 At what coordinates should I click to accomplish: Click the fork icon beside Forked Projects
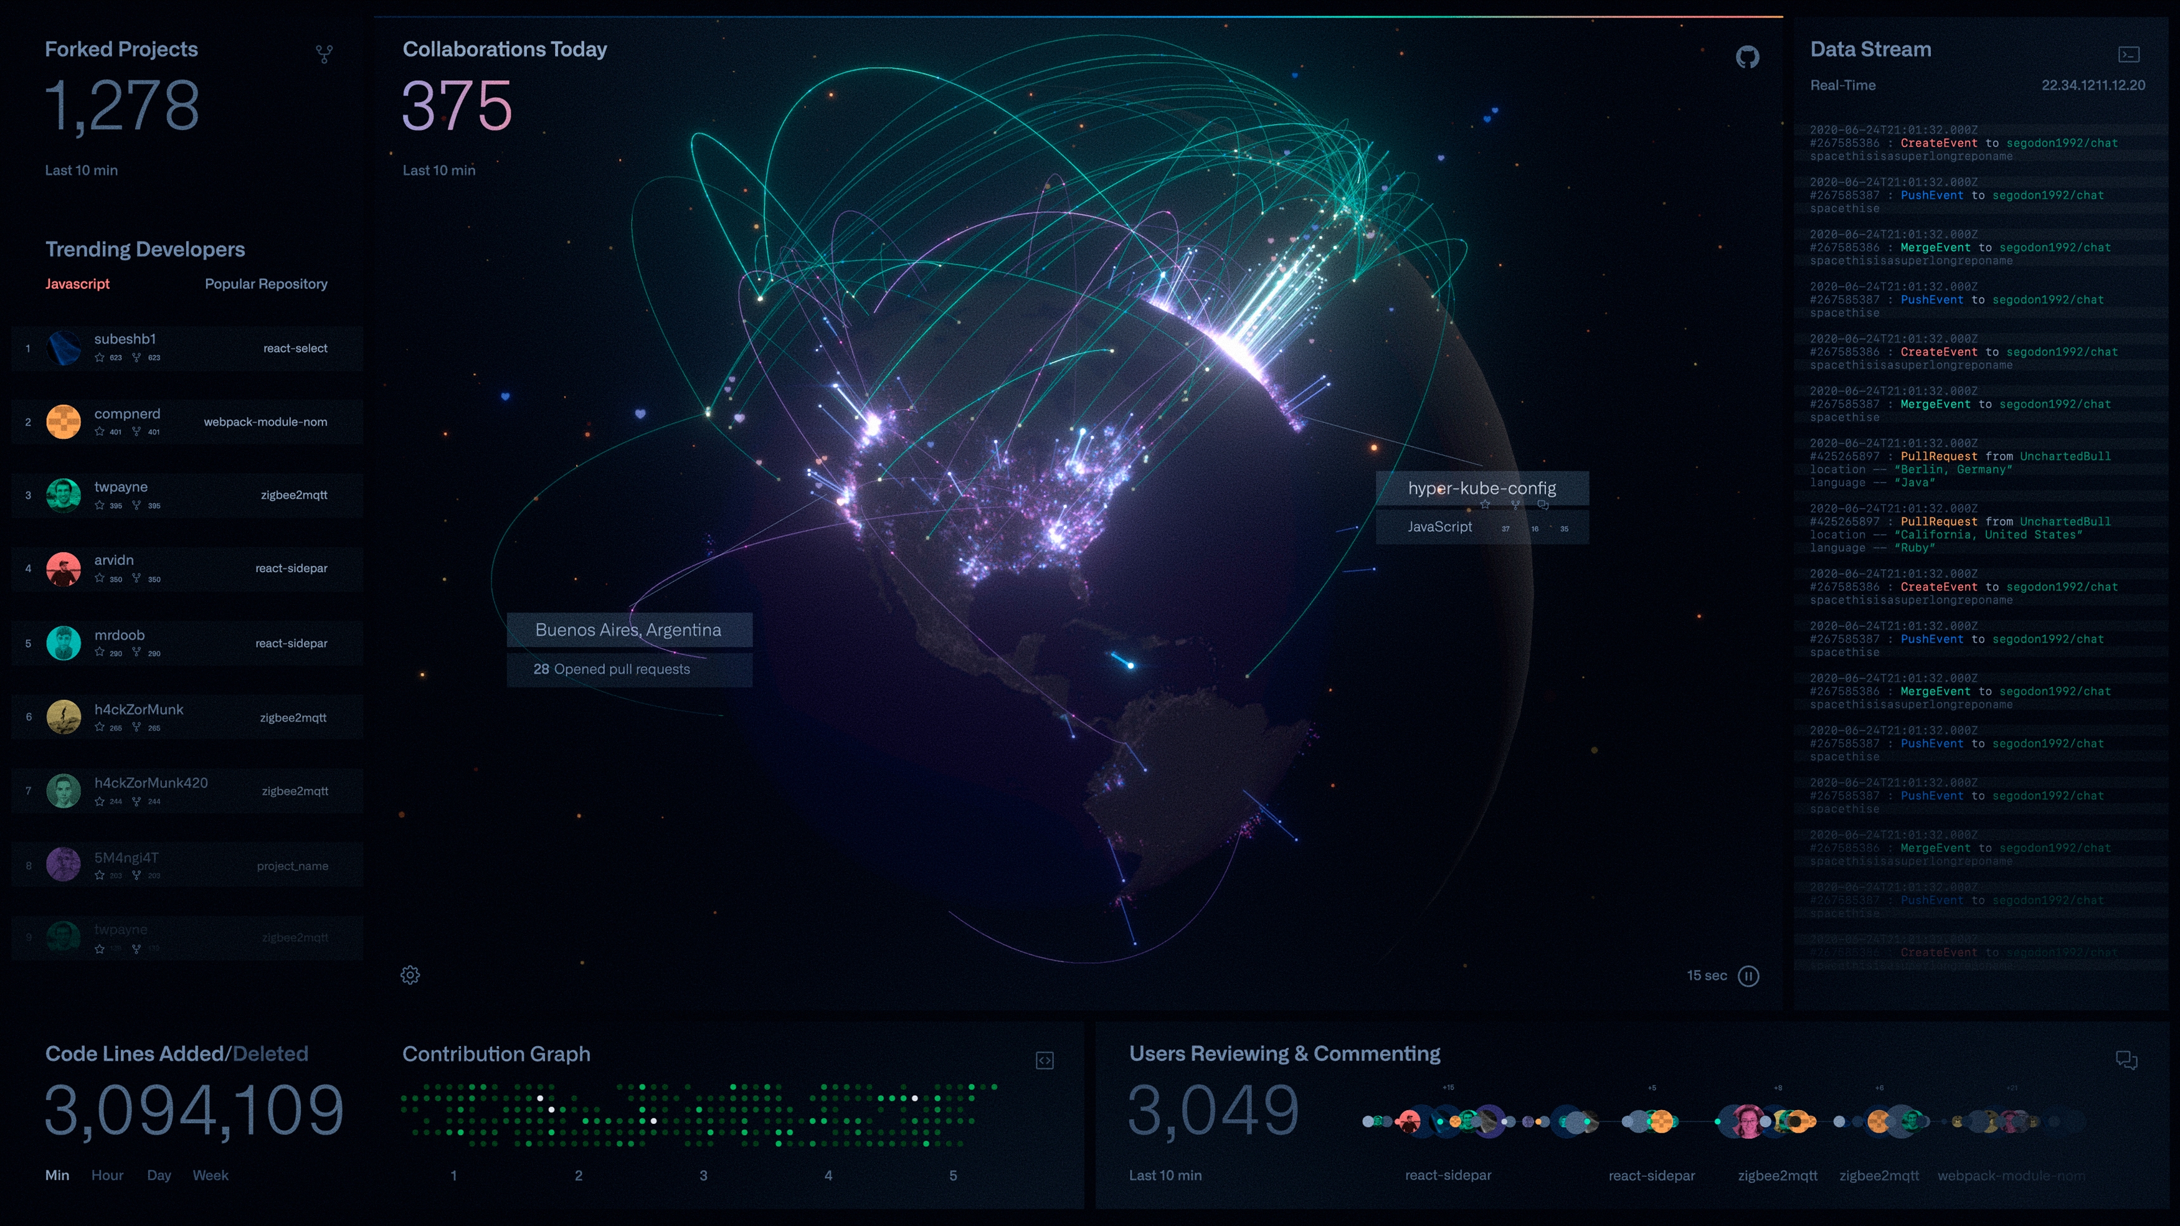coord(324,54)
